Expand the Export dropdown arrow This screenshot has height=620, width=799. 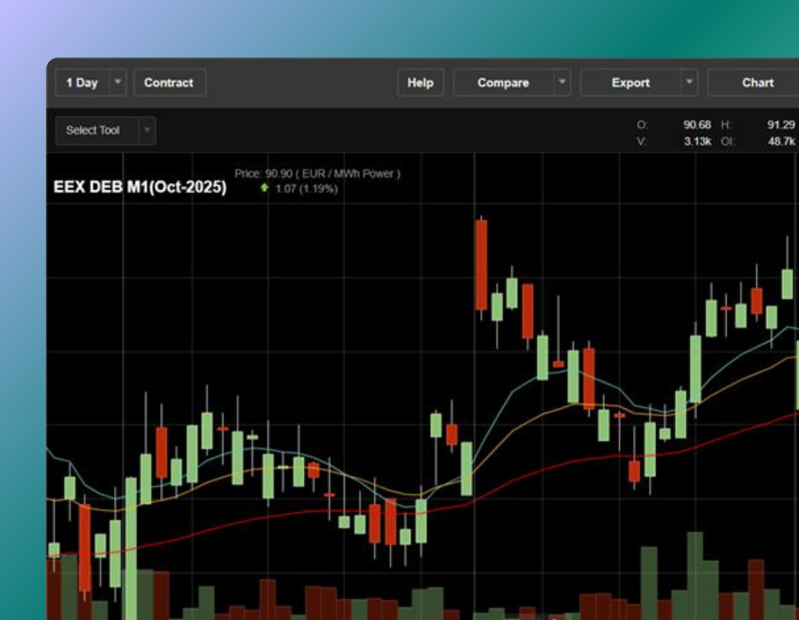tap(689, 83)
